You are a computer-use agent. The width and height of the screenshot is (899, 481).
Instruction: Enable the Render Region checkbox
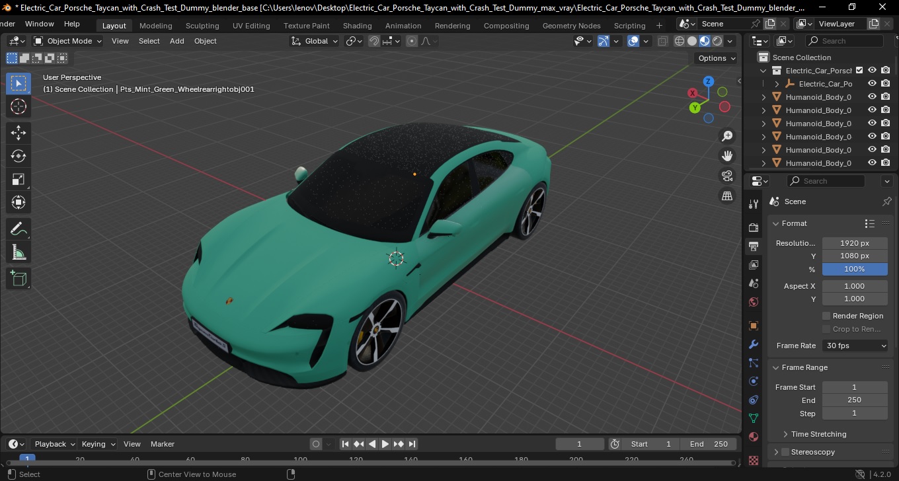coord(826,316)
